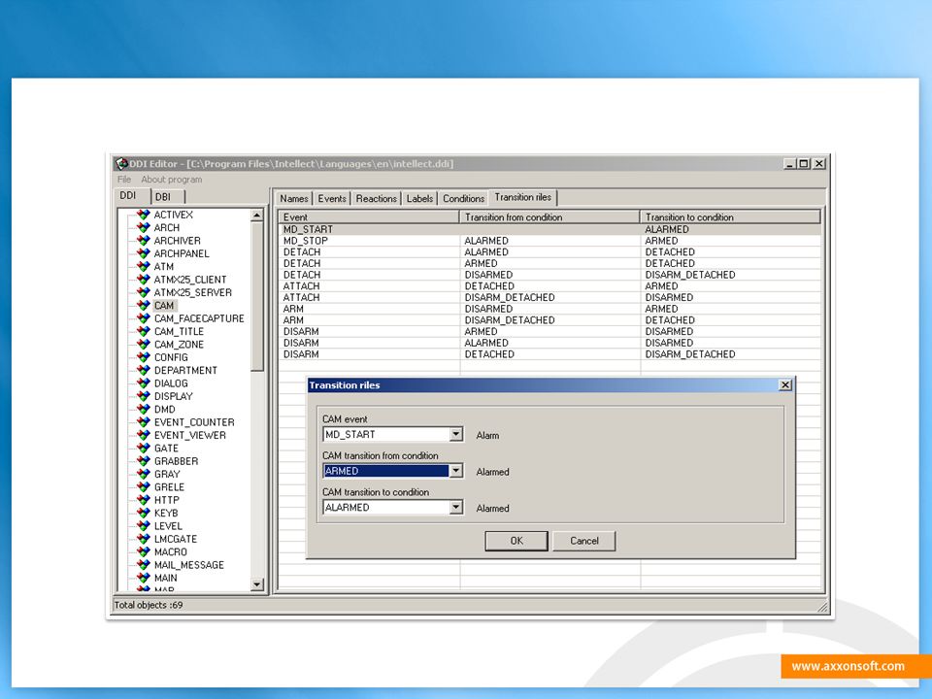Select the MD_STOP table row
The image size is (932, 699).
pos(549,241)
